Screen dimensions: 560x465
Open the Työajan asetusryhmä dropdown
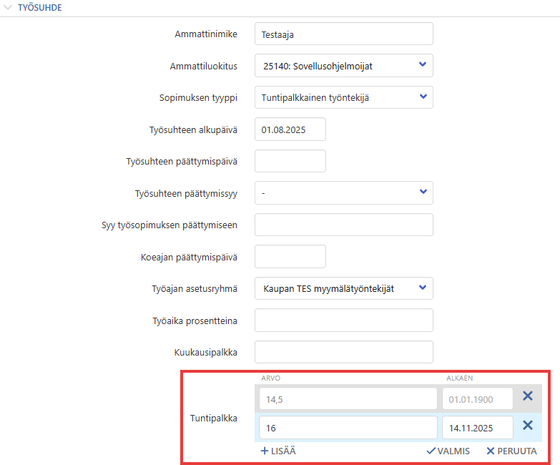tap(343, 288)
